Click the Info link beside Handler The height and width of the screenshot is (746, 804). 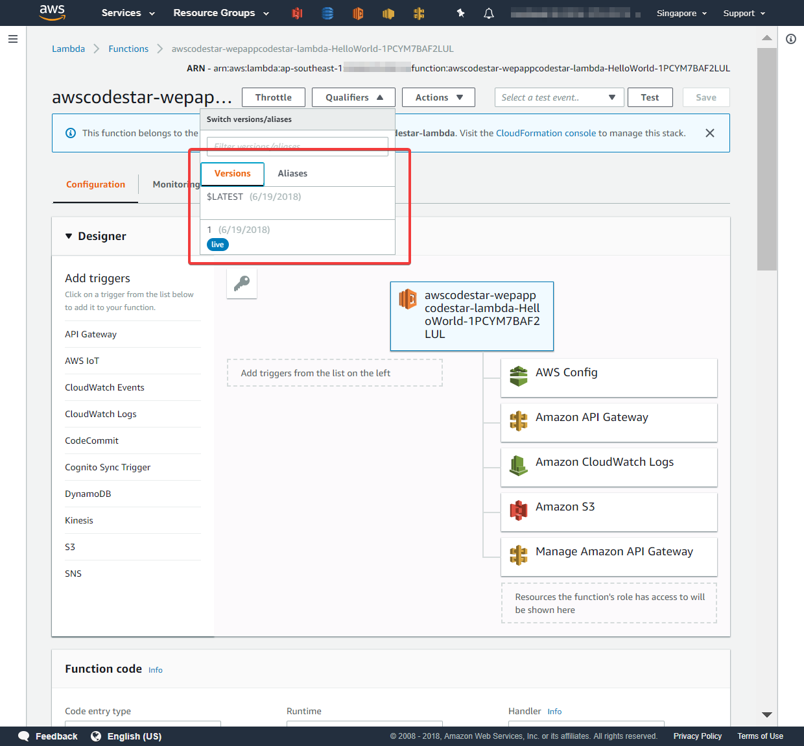(554, 712)
